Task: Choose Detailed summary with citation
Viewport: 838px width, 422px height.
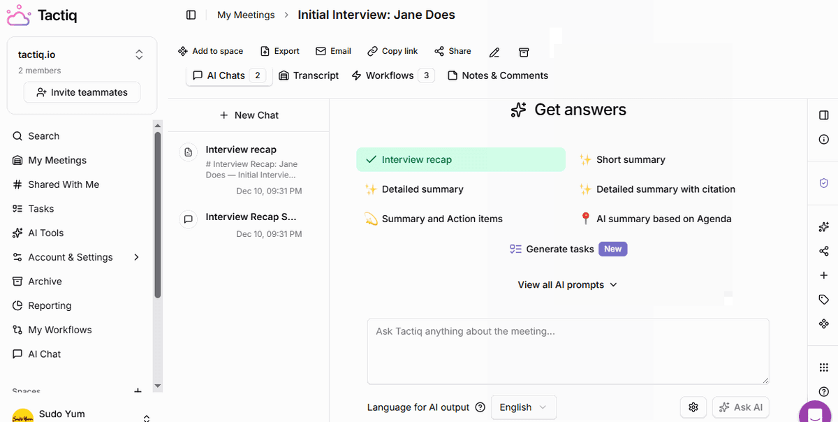Action: coord(657,189)
